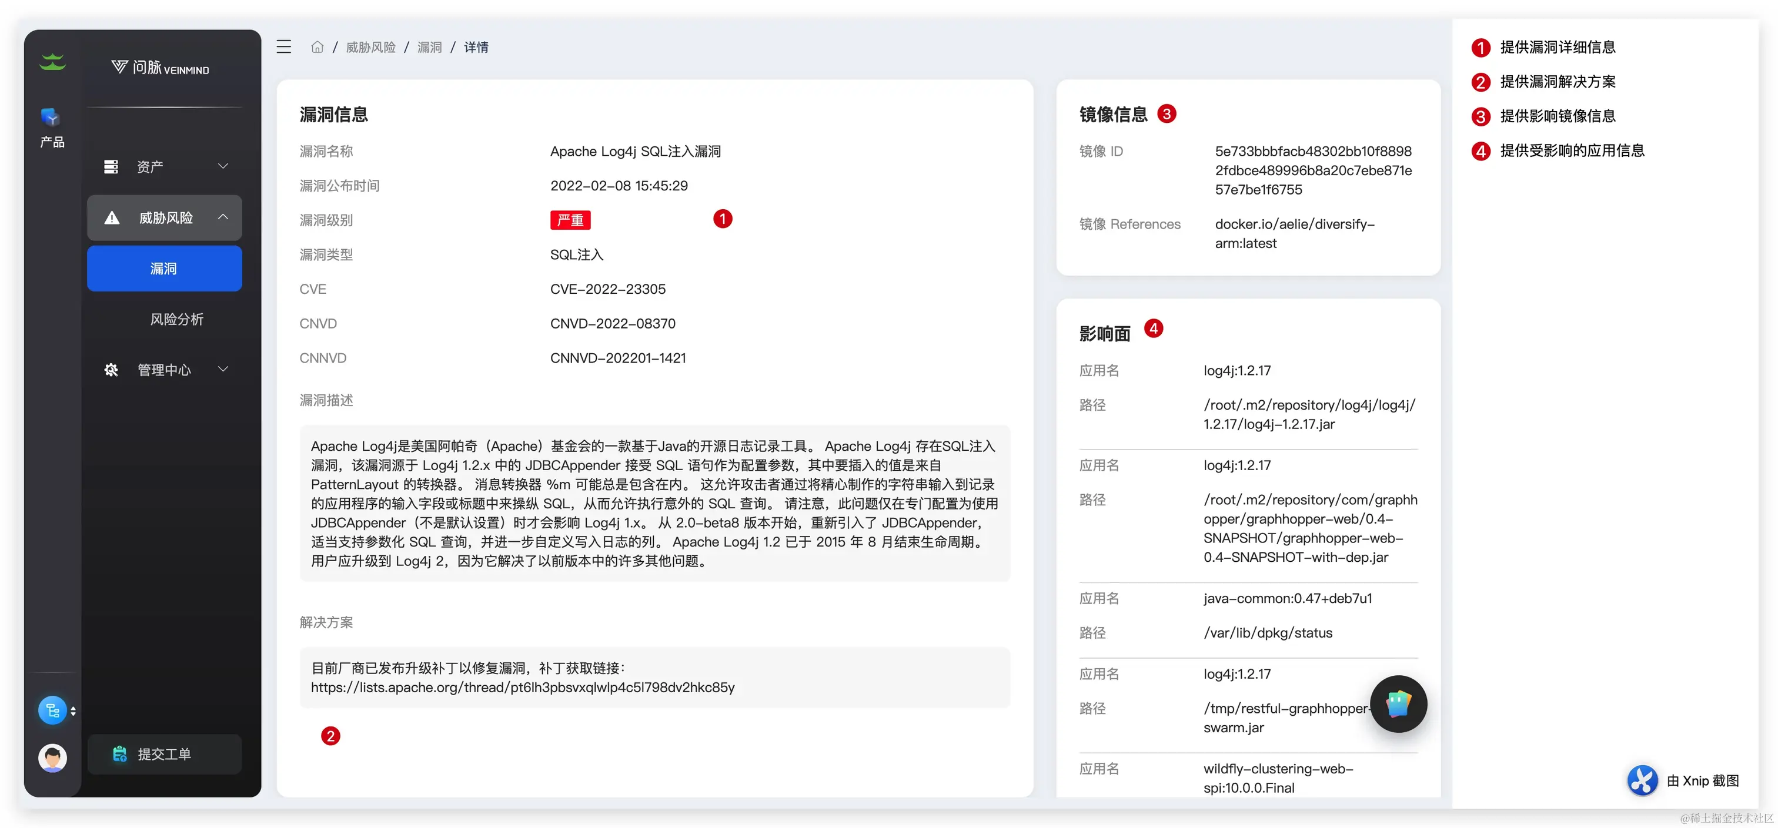Image resolution: width=1778 pixels, height=828 pixels.
Task: Click the 管理中心 gear icon
Action: (111, 370)
